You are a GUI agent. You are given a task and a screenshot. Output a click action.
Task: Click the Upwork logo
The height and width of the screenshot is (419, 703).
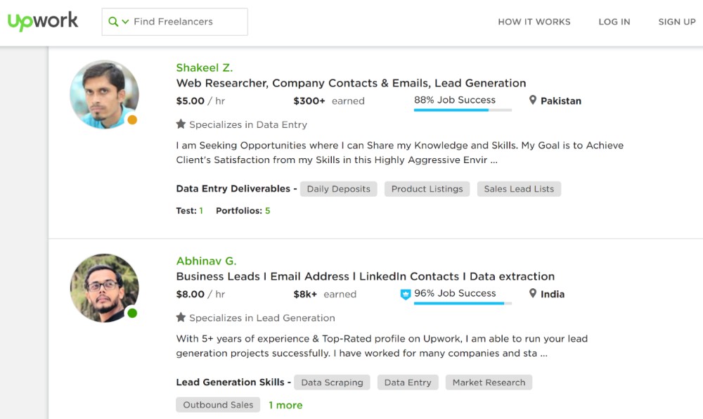click(43, 21)
